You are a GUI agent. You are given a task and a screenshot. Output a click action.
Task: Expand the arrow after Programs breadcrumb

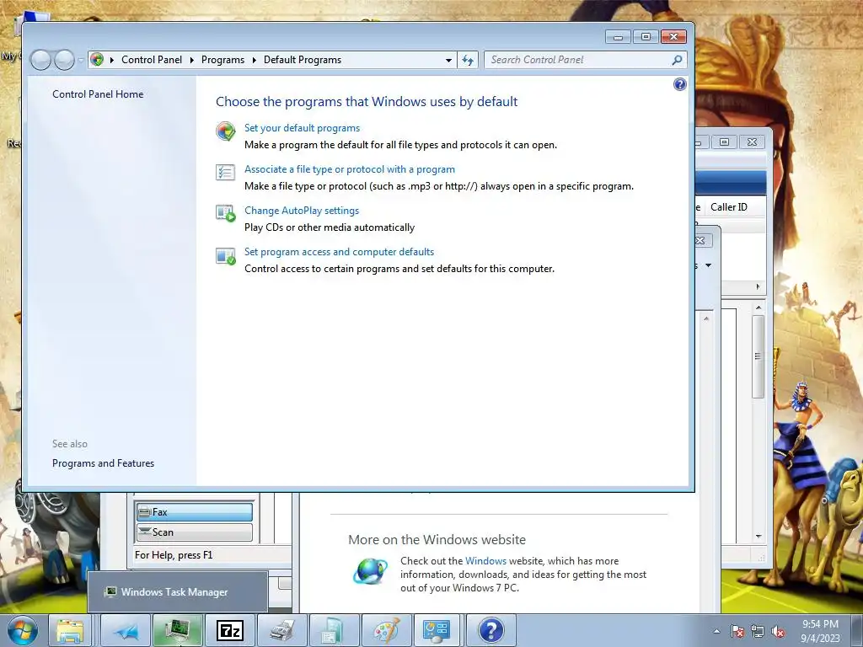coord(255,60)
